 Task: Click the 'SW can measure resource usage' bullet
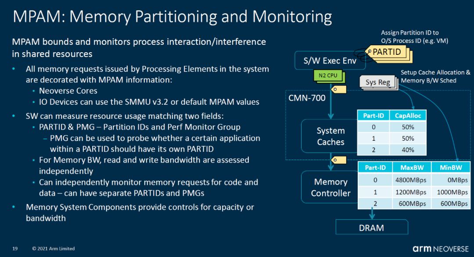125,116
